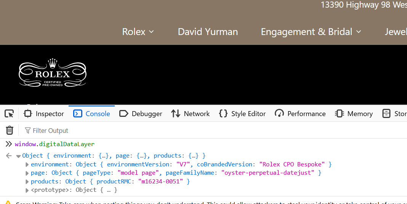
Task: Open Engagement & Bridal dropdown menu
Action: pyautogui.click(x=311, y=32)
